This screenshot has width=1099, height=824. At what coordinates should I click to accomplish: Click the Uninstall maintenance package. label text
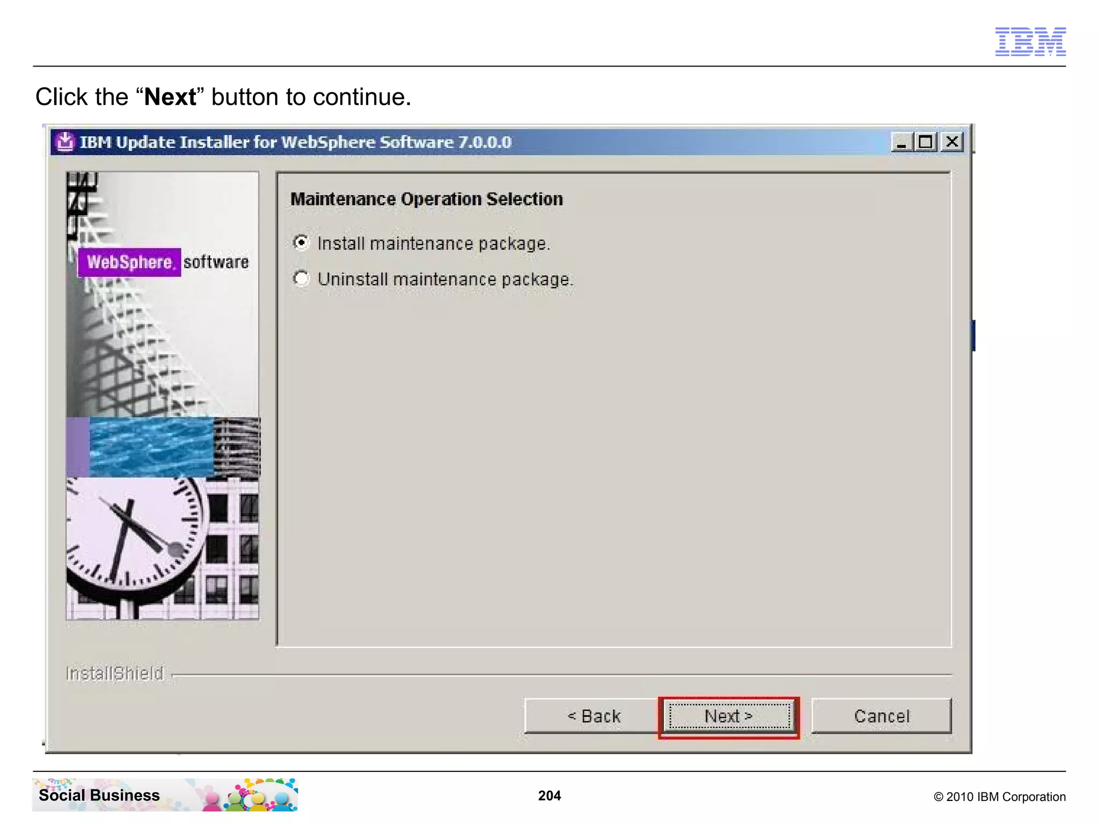click(445, 279)
